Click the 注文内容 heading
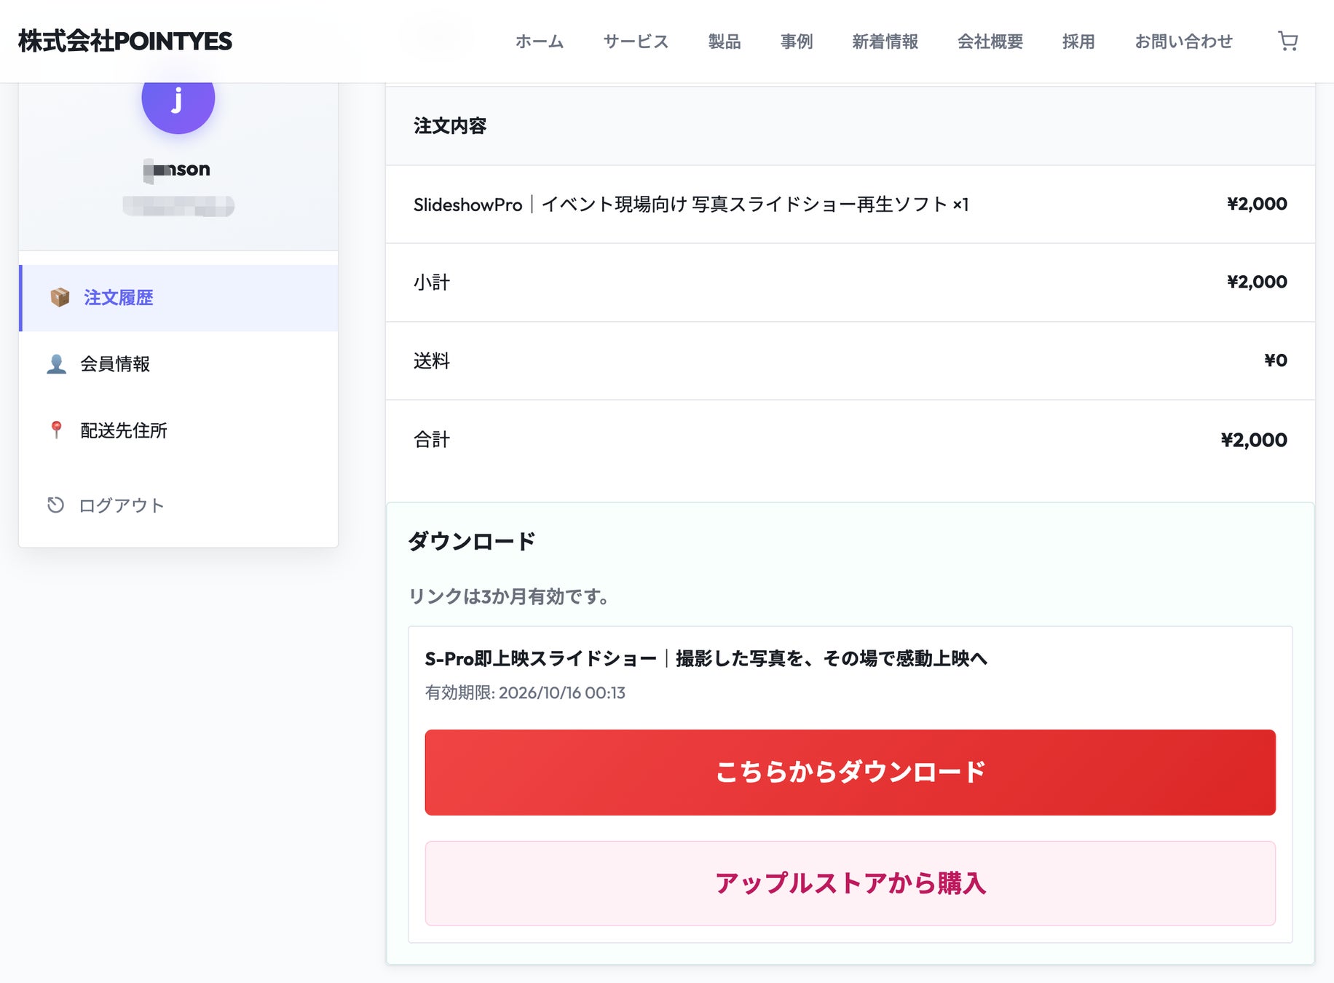Screen dimensions: 1334x983 (450, 126)
